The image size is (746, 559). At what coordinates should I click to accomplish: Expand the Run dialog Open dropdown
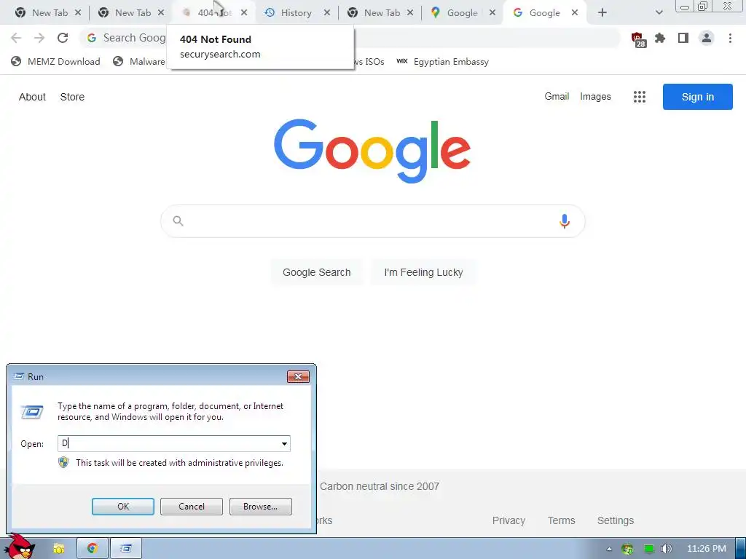coord(284,443)
